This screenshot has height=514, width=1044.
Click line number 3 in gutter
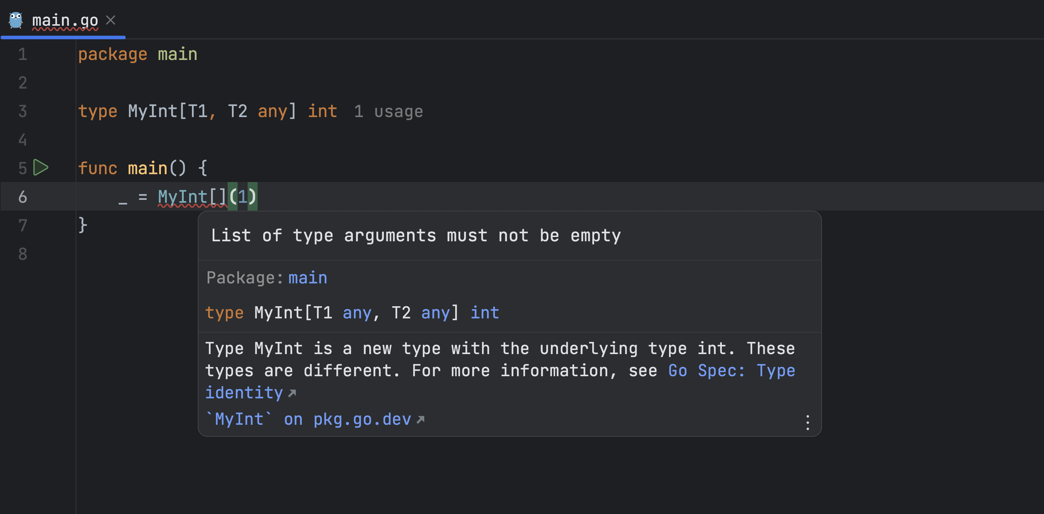click(x=23, y=111)
